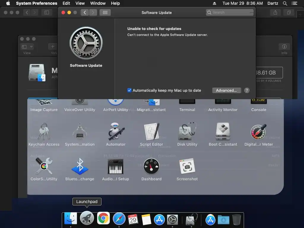Click Info button in Disk Utility window
Screen dimensions: 304x228
coord(284,47)
